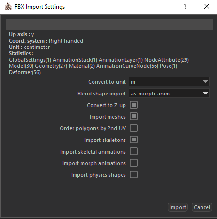The width and height of the screenshot is (217, 219).
Task: Click the empty gray bar at top
Action: click(x=109, y=25)
